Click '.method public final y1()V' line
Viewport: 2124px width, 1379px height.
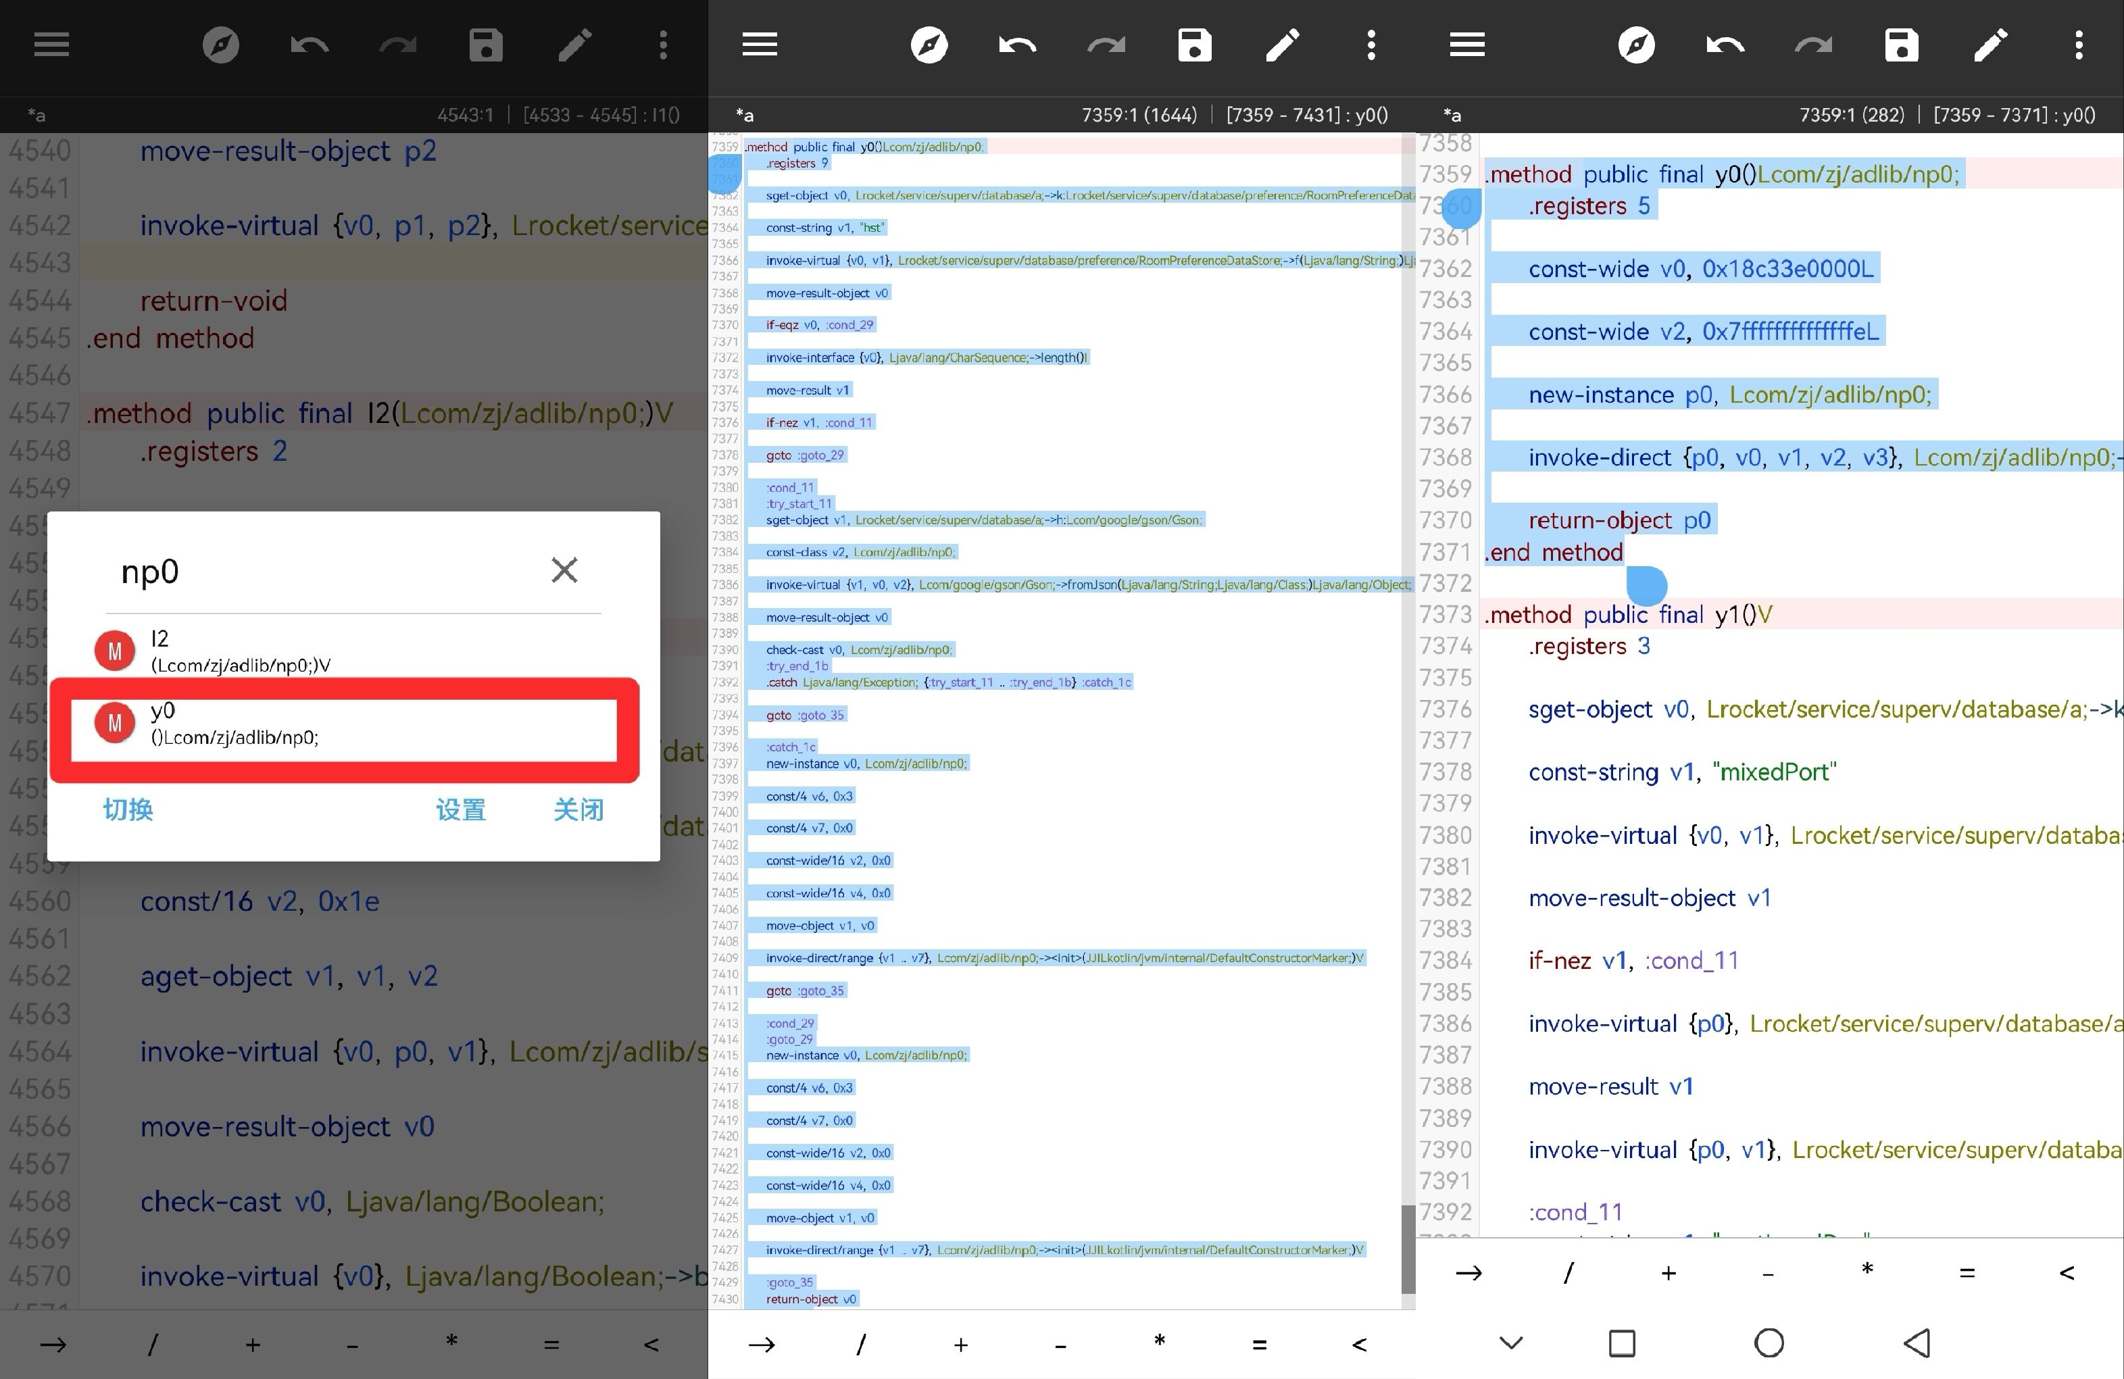1628,615
